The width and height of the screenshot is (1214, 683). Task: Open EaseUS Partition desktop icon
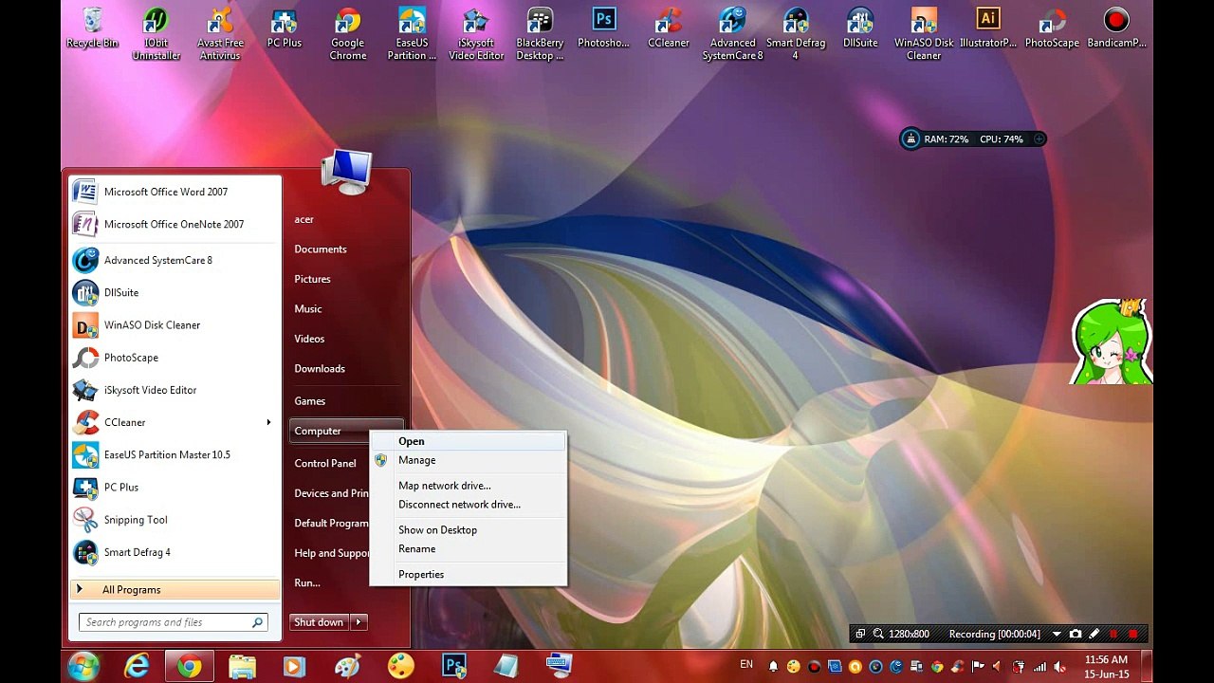click(412, 34)
